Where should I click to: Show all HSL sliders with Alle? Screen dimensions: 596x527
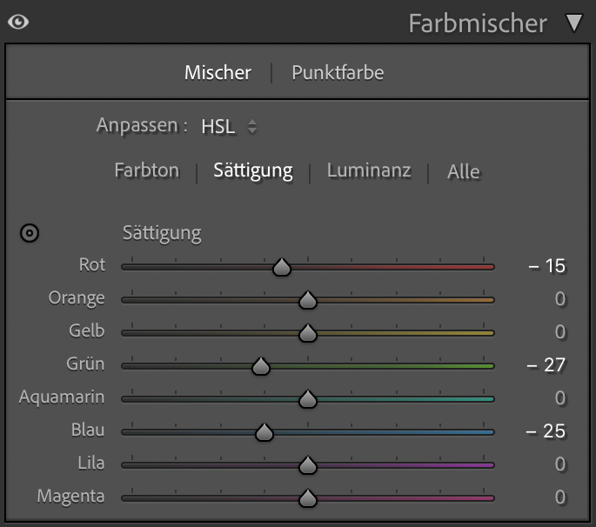(x=463, y=172)
